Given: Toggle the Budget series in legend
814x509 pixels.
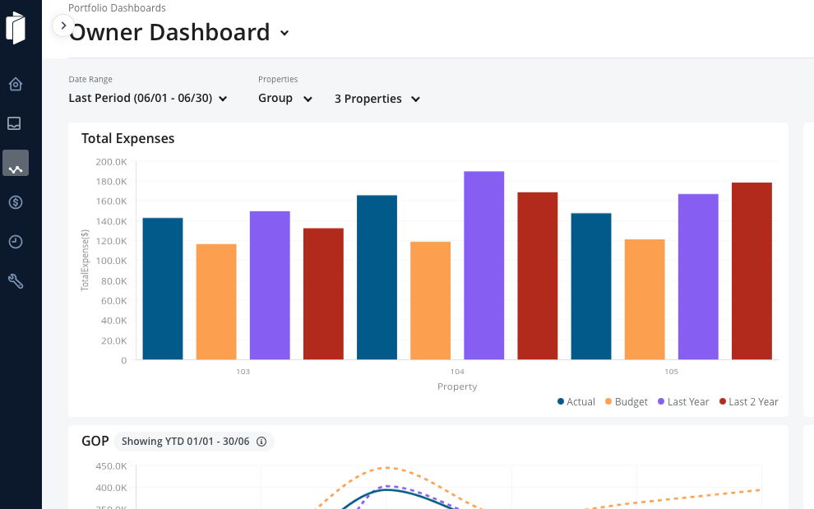Looking at the screenshot, I should [x=627, y=401].
